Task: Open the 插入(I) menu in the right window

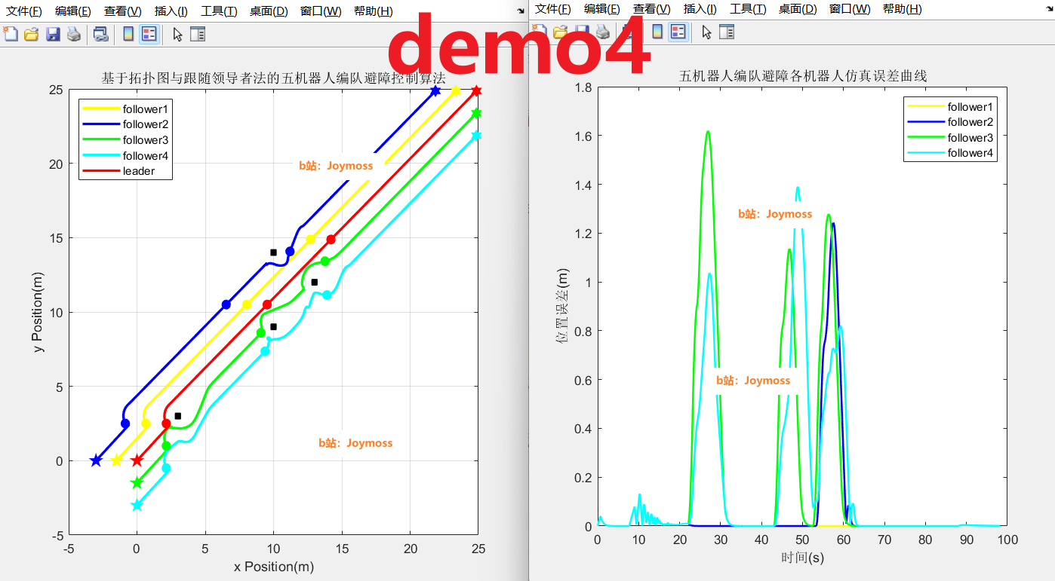Action: 700,9
